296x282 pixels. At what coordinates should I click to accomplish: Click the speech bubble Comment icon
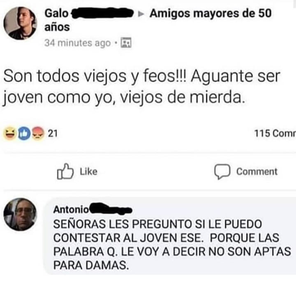tap(222, 172)
